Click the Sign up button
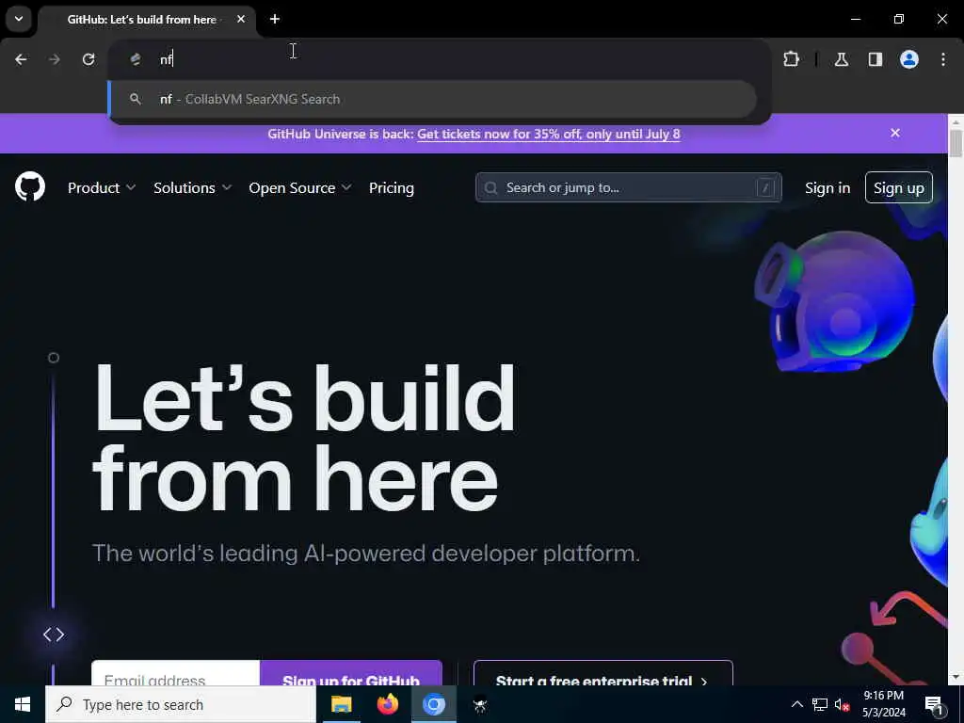The height and width of the screenshot is (723, 964). click(x=899, y=187)
